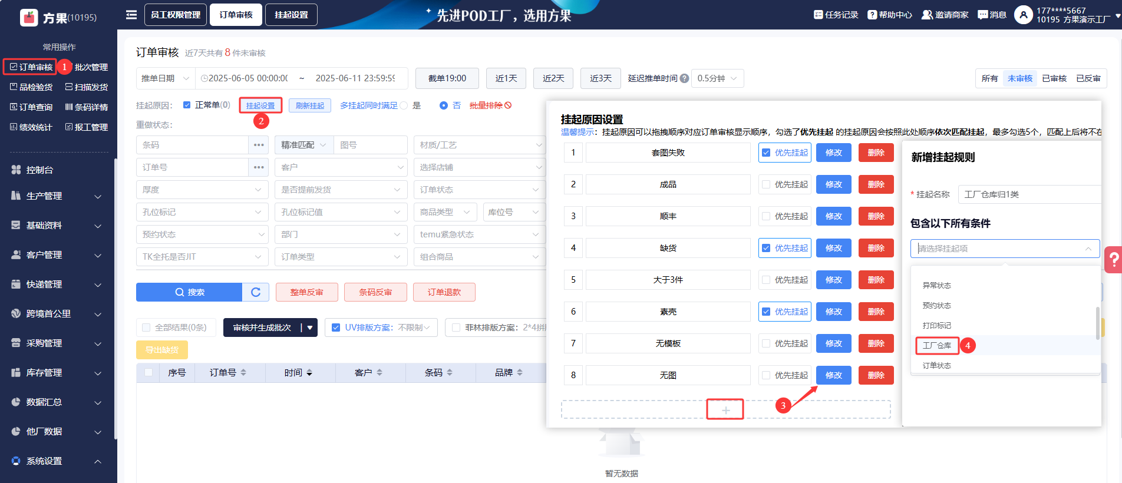Image resolution: width=1122 pixels, height=483 pixels.
Task: Click the 方果 logo icon
Action: point(29,18)
